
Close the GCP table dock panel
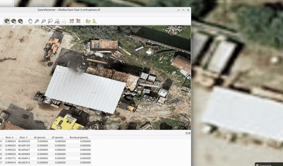[x=189, y=133]
